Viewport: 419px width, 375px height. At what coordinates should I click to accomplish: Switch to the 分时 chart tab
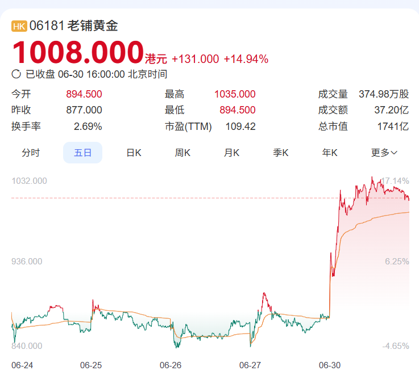pyautogui.click(x=31, y=153)
